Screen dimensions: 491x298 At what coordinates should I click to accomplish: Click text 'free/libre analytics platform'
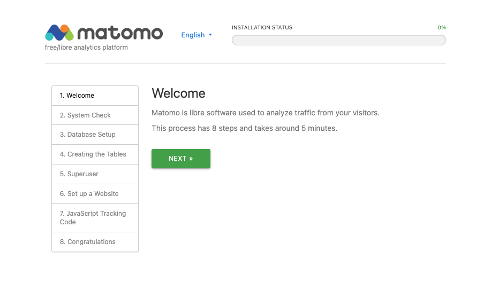(x=86, y=48)
